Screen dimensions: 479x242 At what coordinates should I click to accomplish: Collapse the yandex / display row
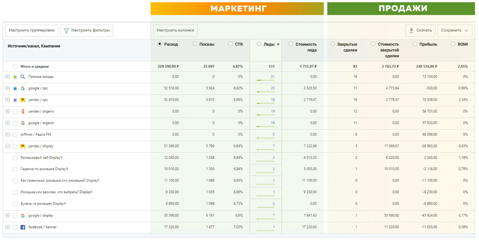pyautogui.click(x=8, y=146)
